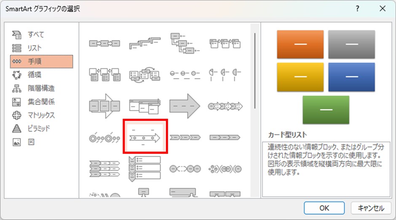The image size is (396, 220).
Task: Open help with the ? button
Action: click(357, 8)
